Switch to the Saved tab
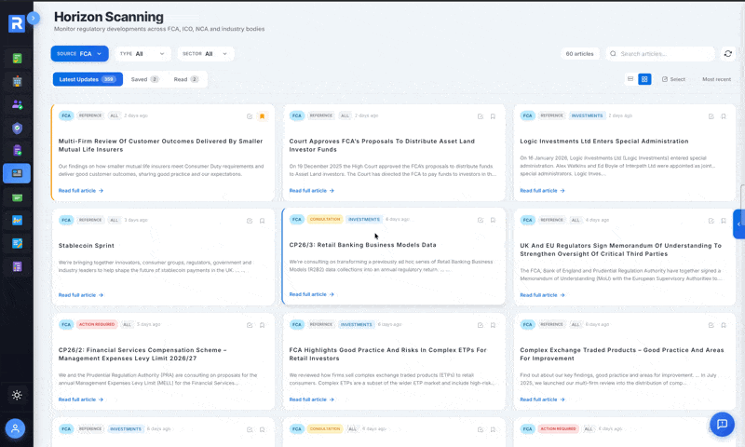Viewport: 745px width, 447px height. click(x=144, y=79)
